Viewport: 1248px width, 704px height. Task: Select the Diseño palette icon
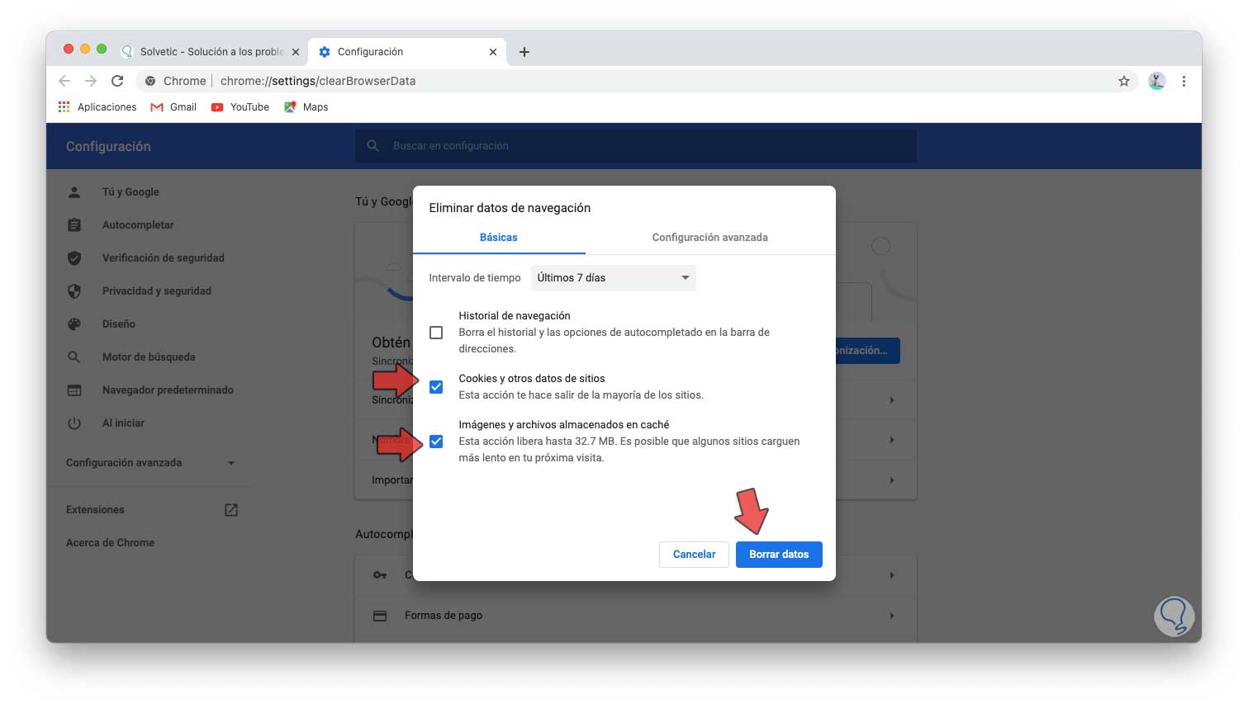click(74, 324)
